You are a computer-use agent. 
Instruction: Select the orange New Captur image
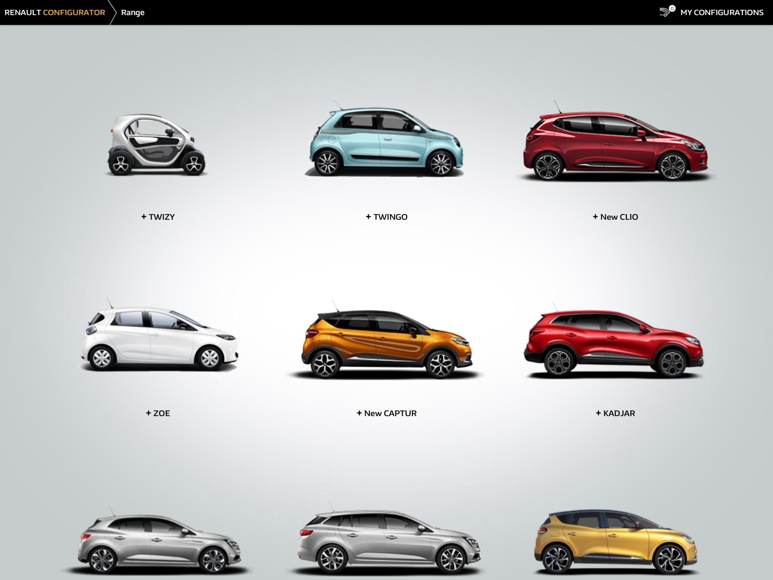click(x=385, y=340)
